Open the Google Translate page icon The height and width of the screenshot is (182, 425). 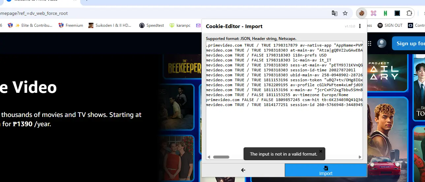[335, 13]
